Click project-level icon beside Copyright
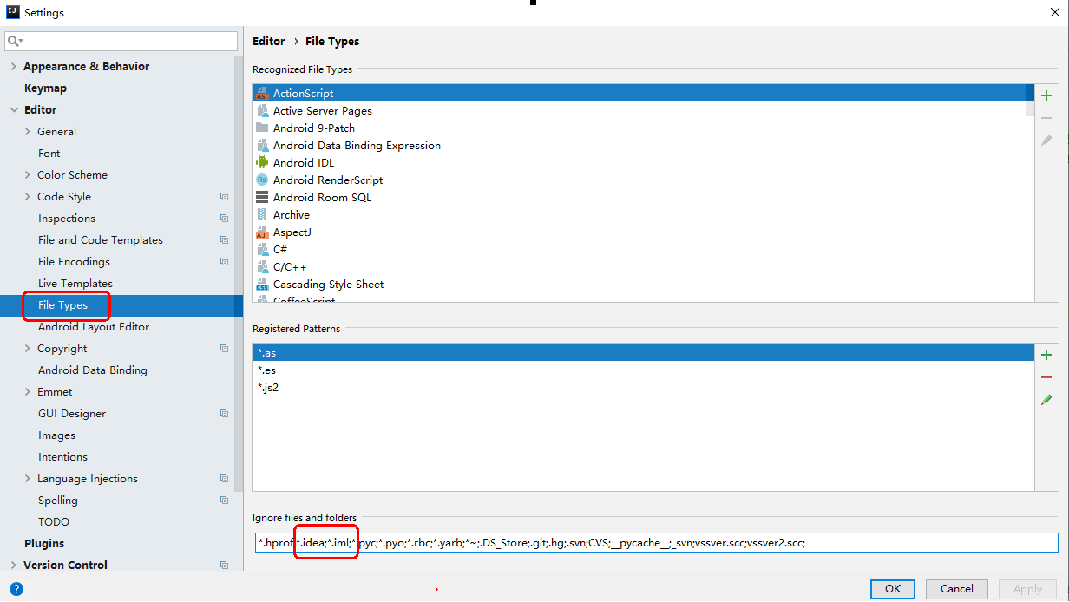Viewport: 1069px width, 602px height. pos(224,349)
